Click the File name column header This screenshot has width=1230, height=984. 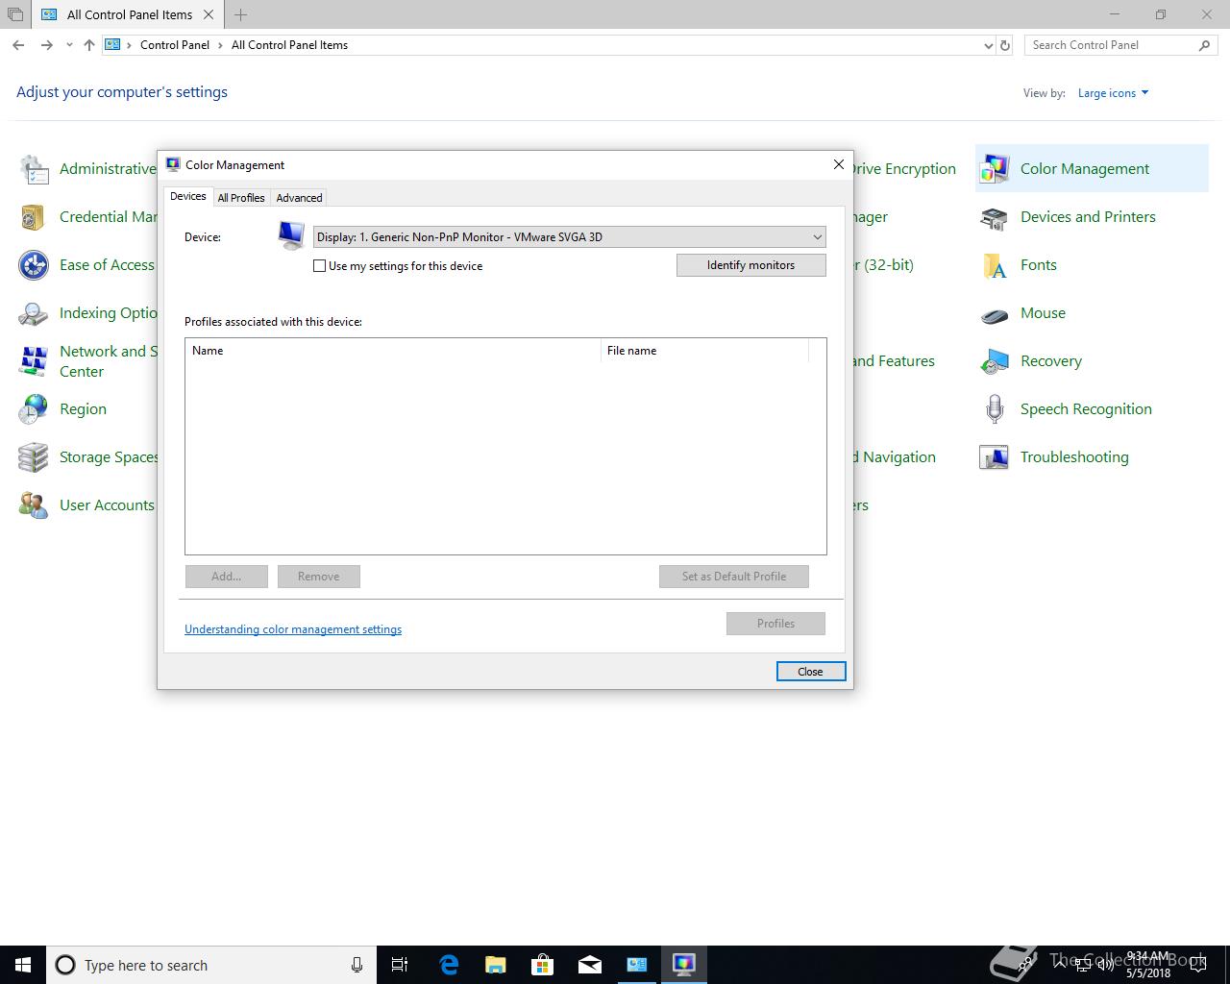pyautogui.click(x=705, y=351)
